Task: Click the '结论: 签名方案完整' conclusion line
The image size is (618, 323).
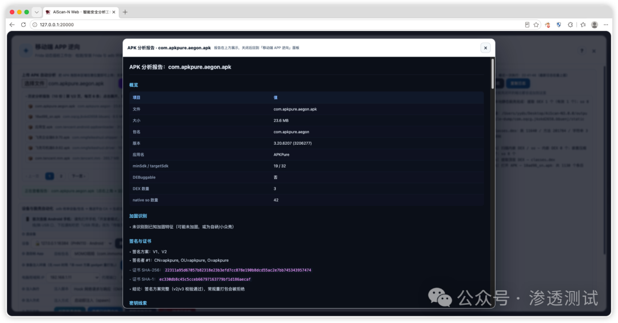Action: tap(187, 289)
